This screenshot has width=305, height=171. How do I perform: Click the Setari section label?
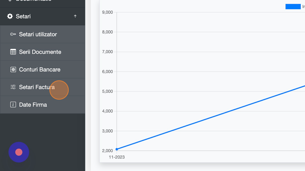[23, 16]
